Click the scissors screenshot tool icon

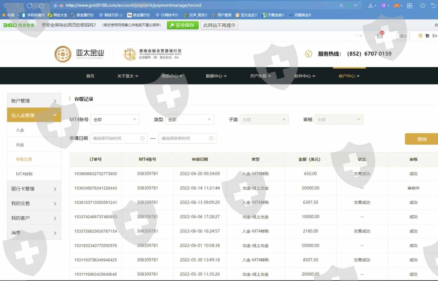(370, 5)
